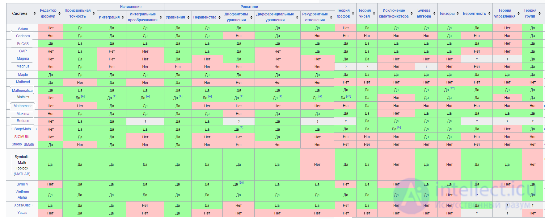Open the Диофантовы уравнения header link text
The image size is (545, 220).
pos(236,17)
